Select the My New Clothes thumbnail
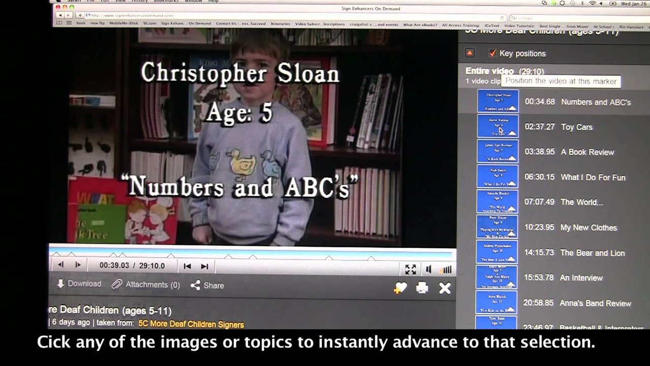This screenshot has width=650, height=366. pyautogui.click(x=498, y=227)
